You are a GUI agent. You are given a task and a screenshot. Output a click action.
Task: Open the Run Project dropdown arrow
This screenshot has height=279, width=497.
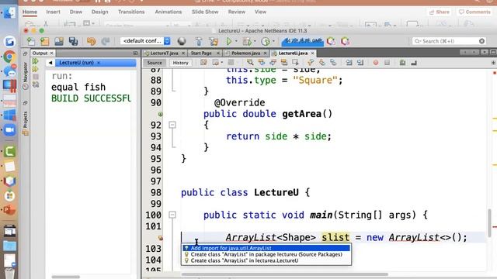236,41
